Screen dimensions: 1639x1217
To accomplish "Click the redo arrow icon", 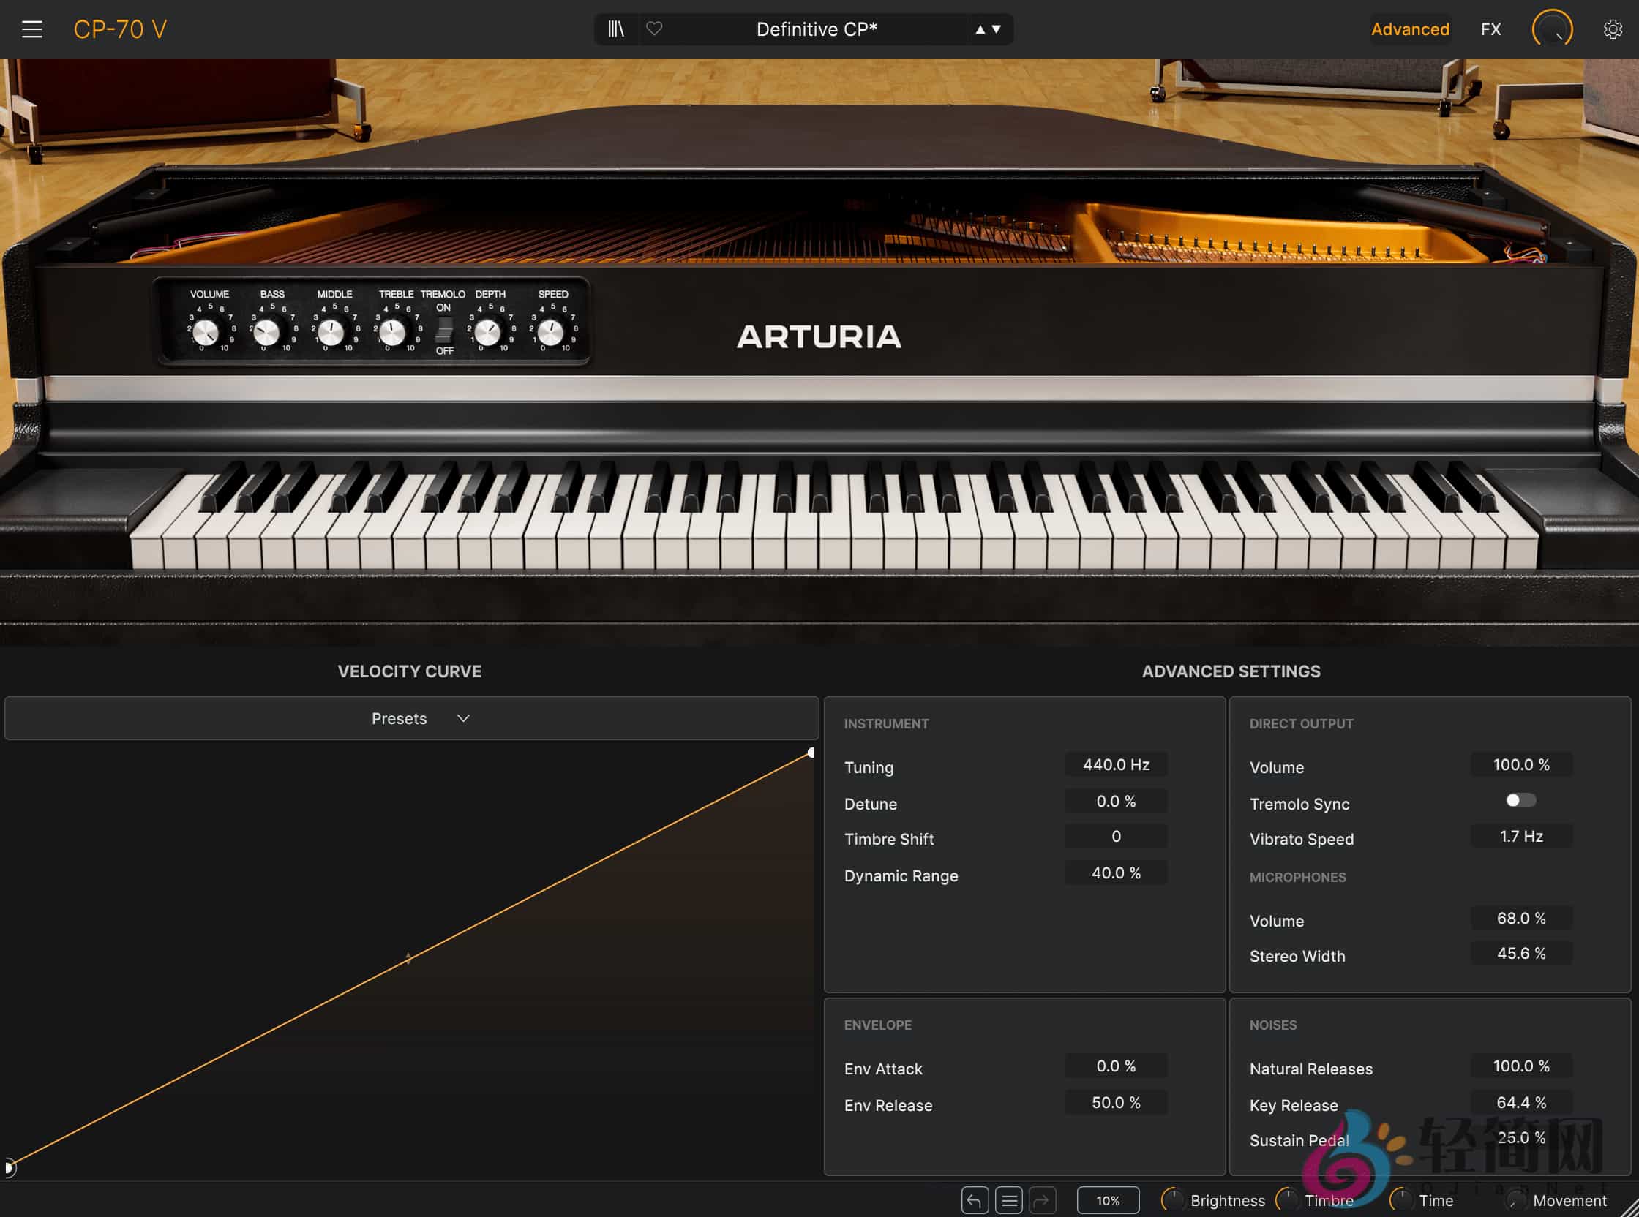I will coord(1042,1201).
